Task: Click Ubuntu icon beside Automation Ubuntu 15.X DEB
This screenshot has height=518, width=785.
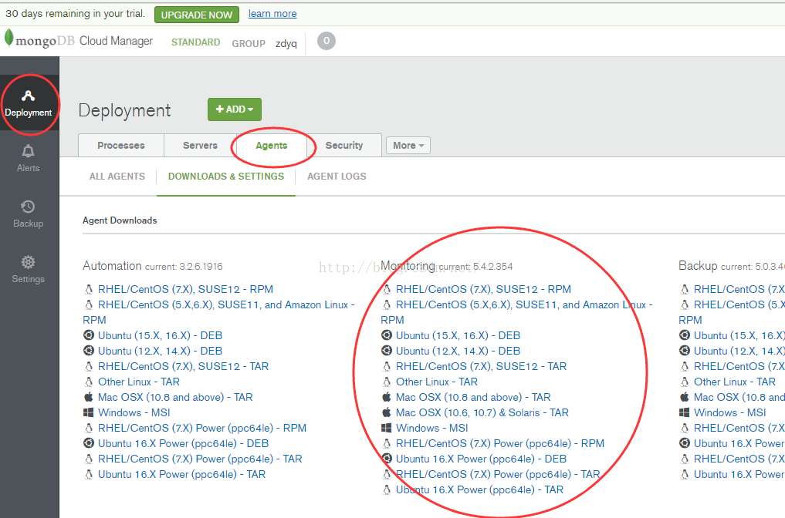Action: point(89,335)
